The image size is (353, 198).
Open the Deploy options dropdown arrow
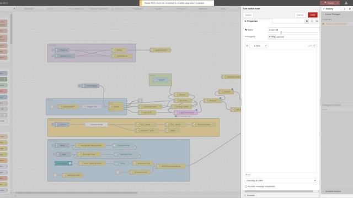tap(338, 3)
